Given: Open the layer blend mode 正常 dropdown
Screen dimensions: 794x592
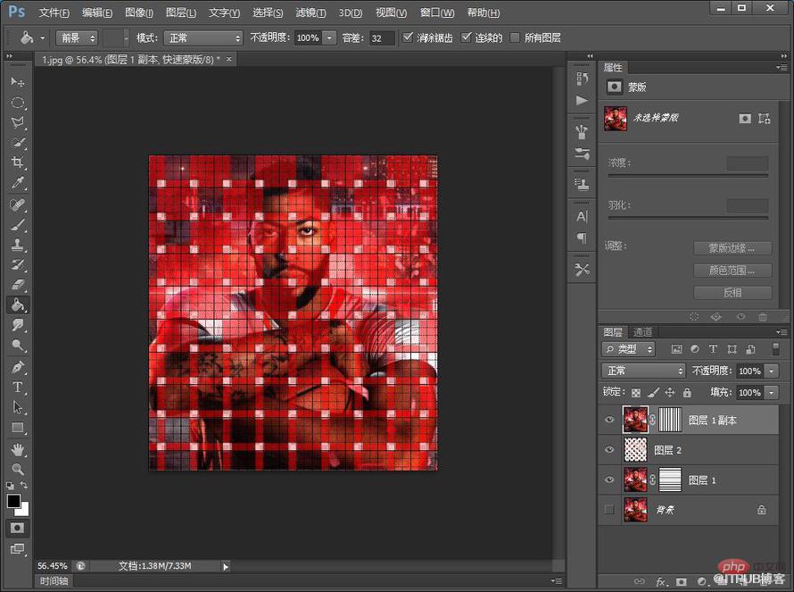Looking at the screenshot, I should coord(643,371).
